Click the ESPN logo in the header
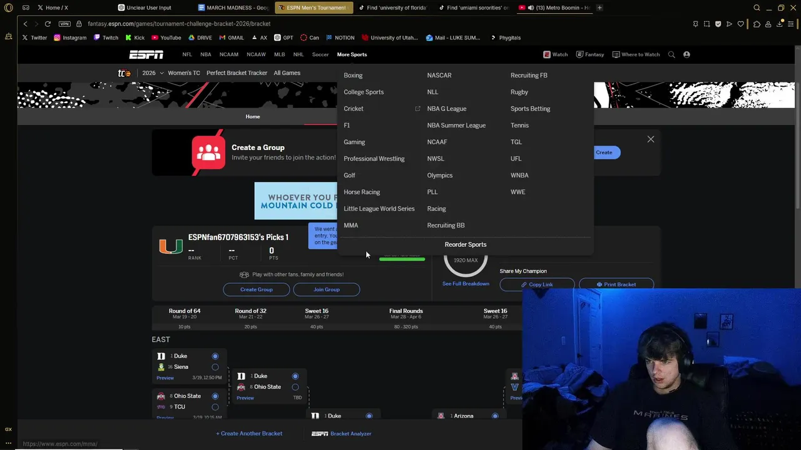Screen dimensions: 801x450 146,54
